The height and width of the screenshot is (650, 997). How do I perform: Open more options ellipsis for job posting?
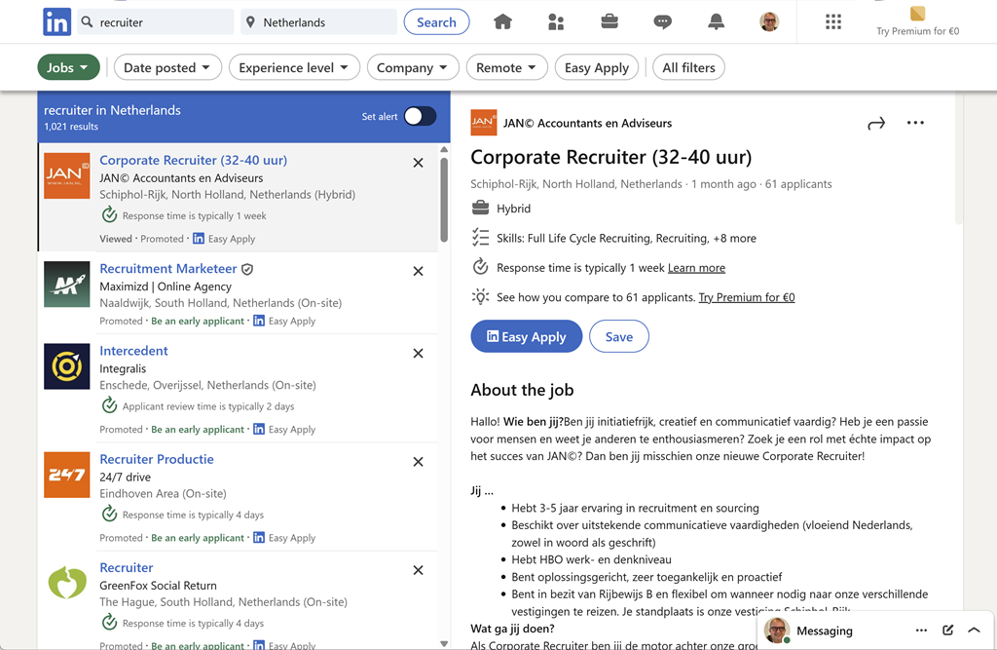coord(915,123)
